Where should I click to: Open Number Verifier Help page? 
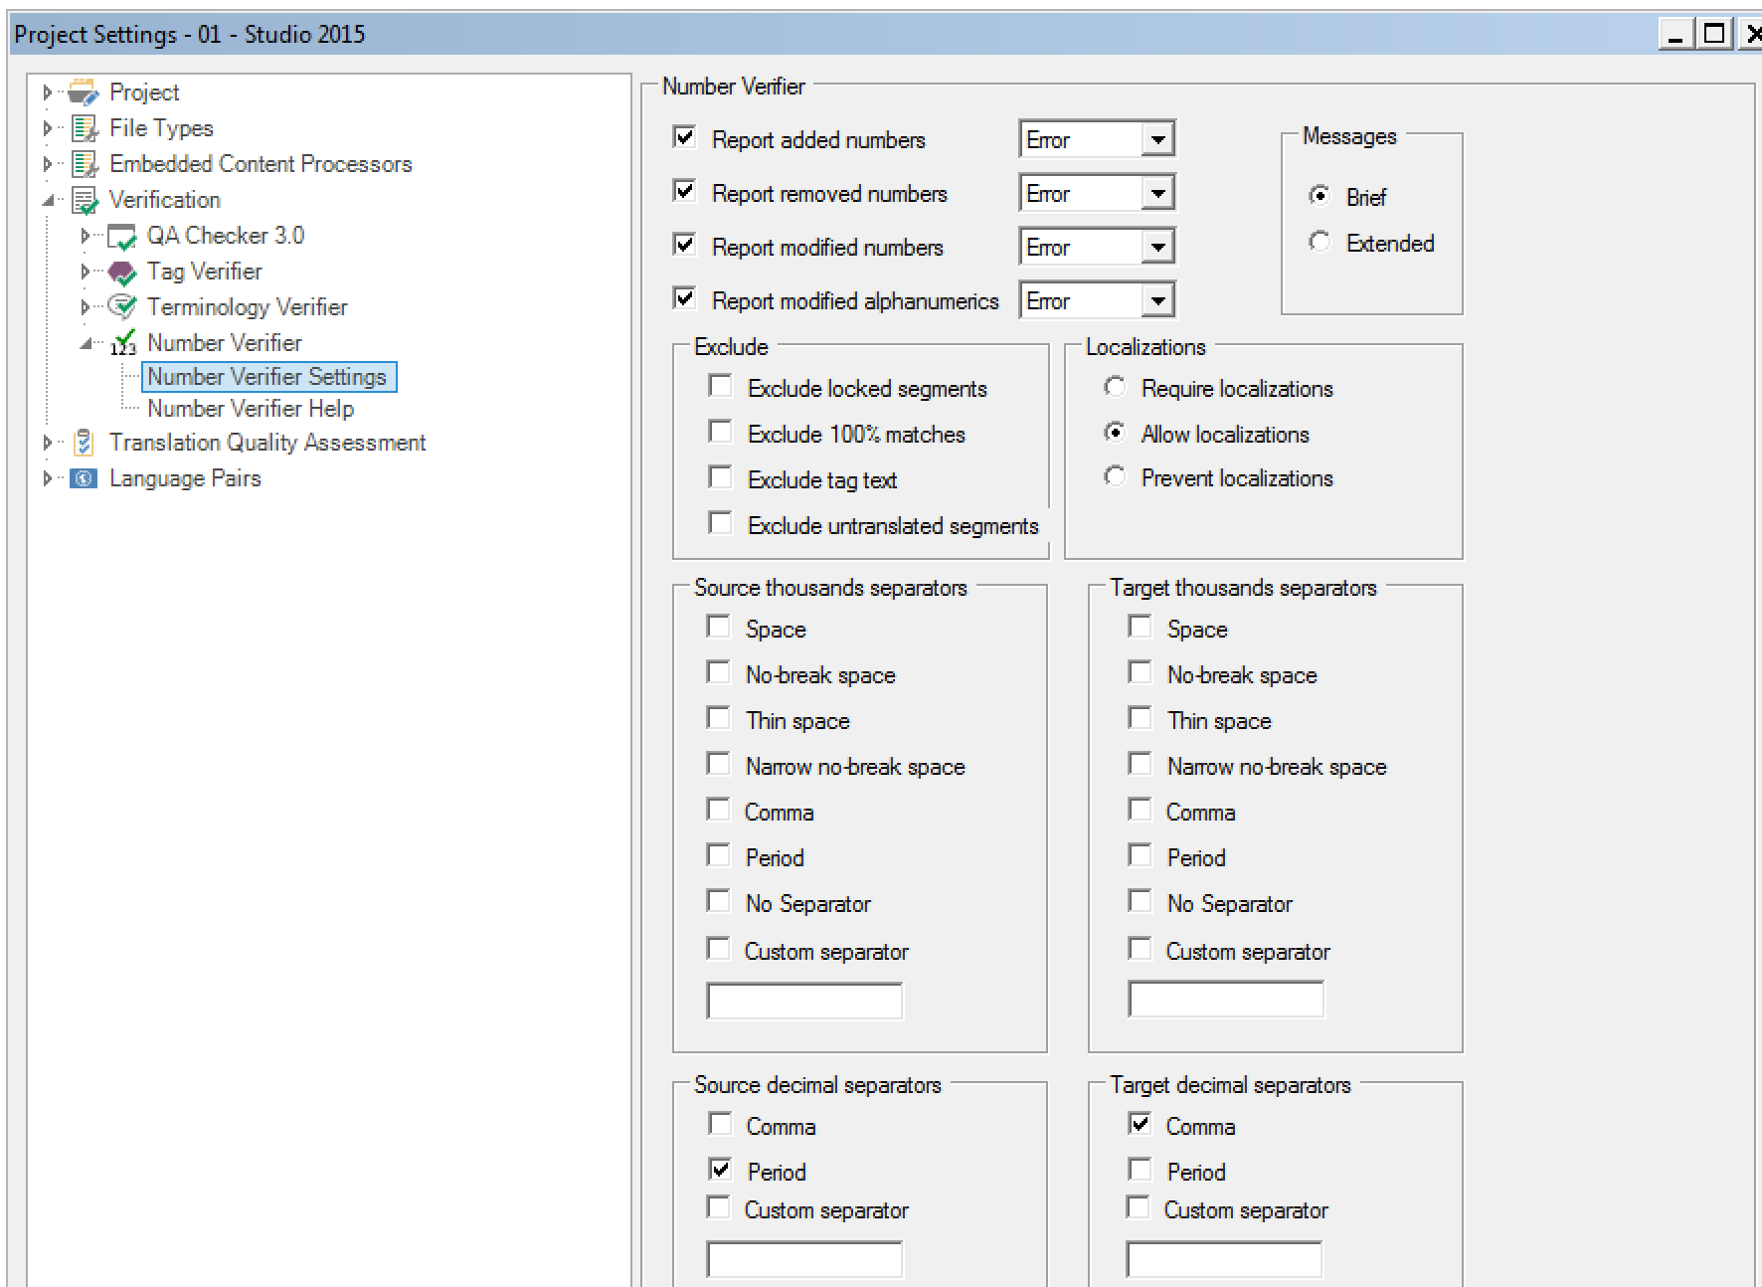(x=251, y=409)
